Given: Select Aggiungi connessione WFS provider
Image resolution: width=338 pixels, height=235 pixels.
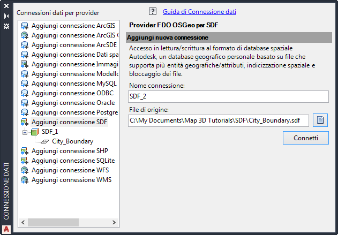Looking at the screenshot, I should [71, 170].
